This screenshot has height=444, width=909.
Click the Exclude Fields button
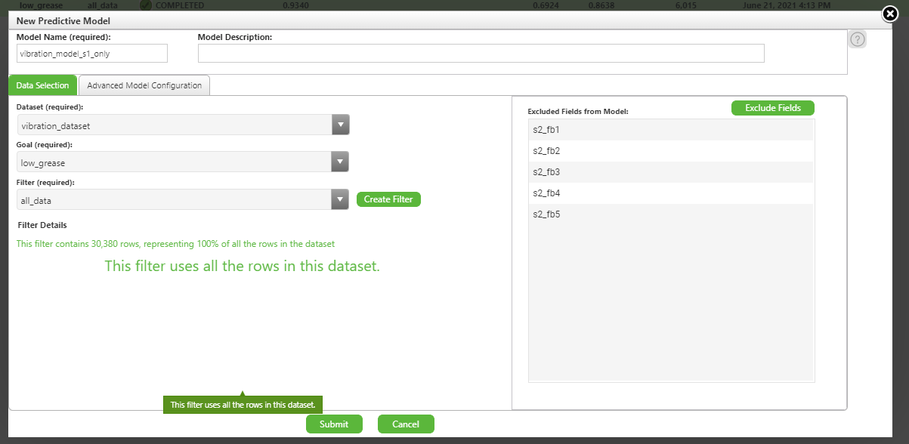point(772,107)
